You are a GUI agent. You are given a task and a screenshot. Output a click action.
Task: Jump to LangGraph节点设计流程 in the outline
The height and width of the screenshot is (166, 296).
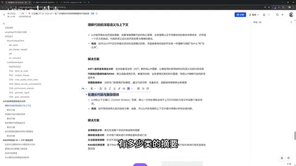pos(16,32)
